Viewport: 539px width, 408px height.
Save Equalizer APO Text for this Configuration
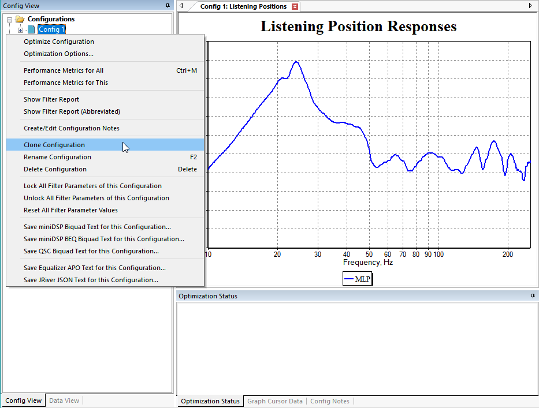[x=105, y=268]
